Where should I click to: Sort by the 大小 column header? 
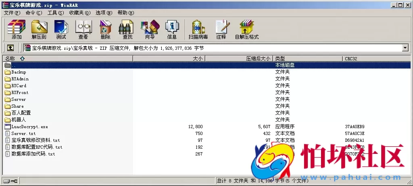(169, 59)
